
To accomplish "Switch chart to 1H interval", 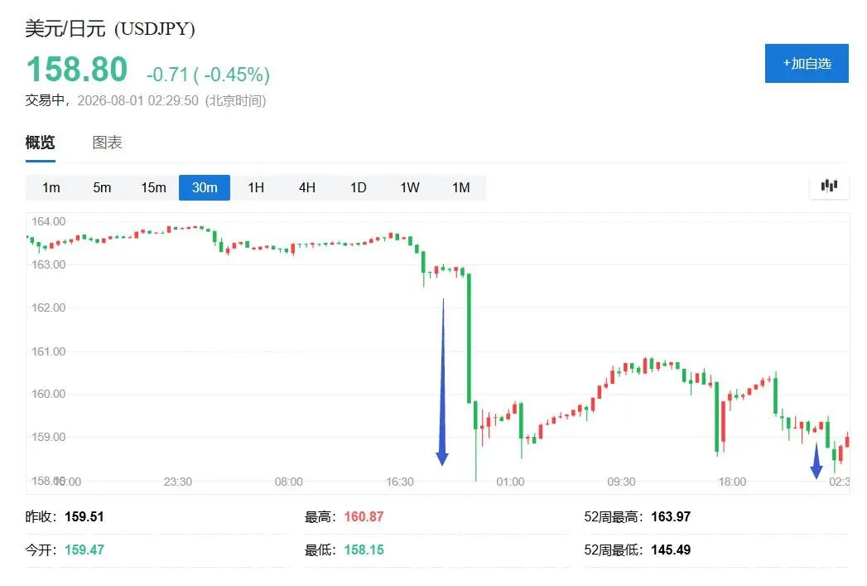I will [x=255, y=187].
